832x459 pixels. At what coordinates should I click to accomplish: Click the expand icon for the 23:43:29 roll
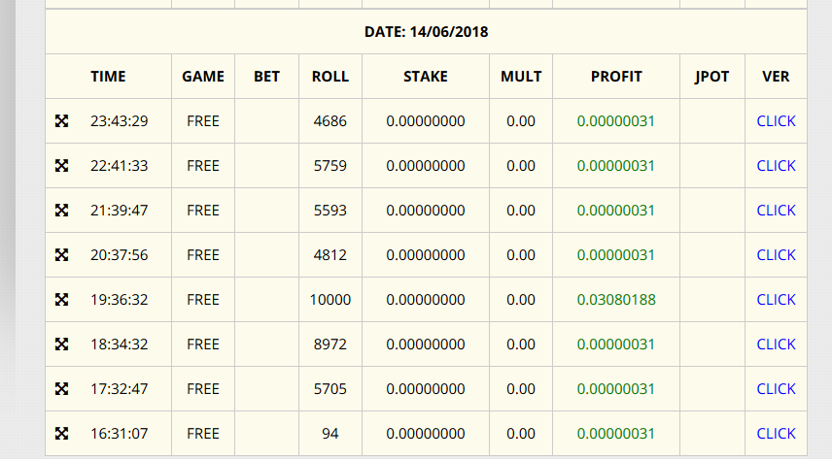61,121
